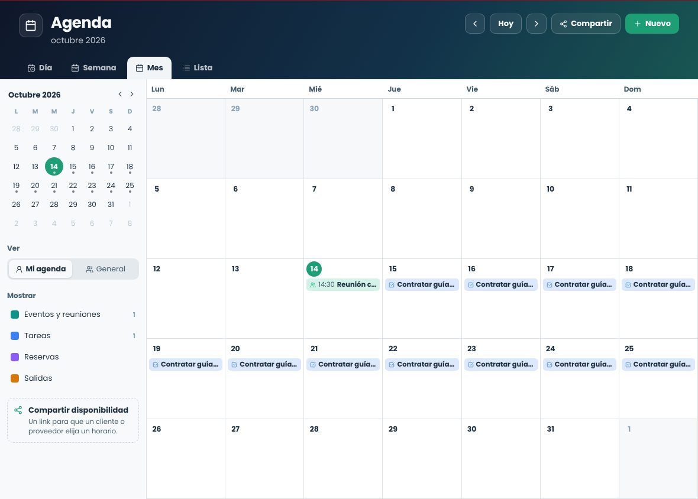
Task: Click the Hoy button
Action: click(x=506, y=24)
